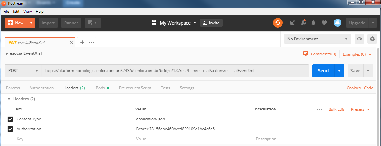Screen dimensions: 381x146
Task: Click the empty Key input field
Action: point(74,139)
